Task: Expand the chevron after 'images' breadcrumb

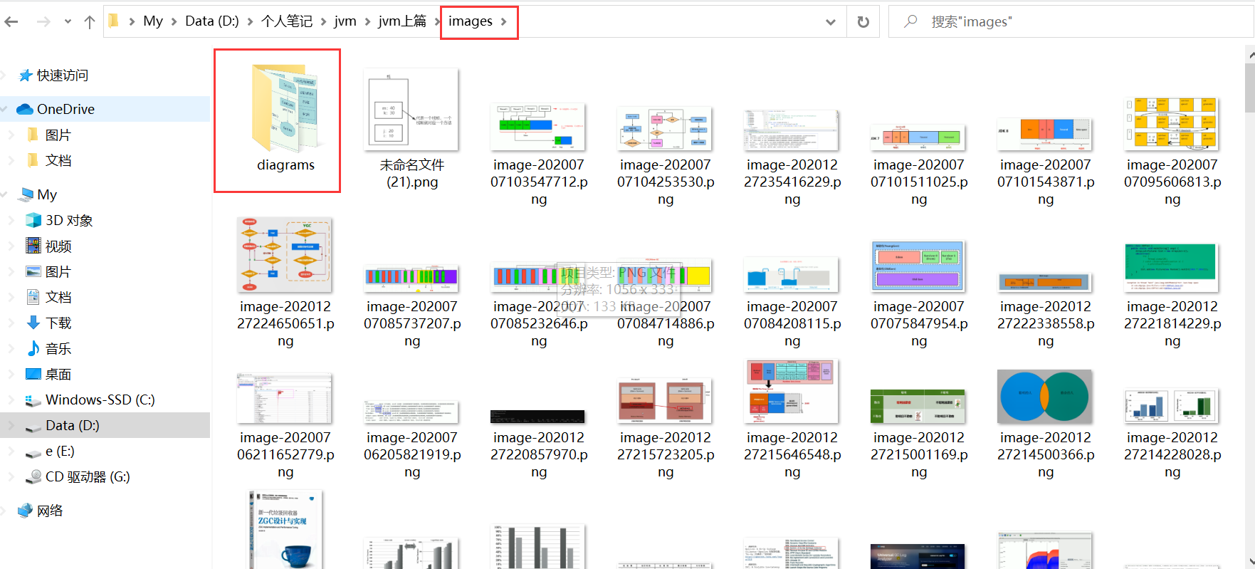Action: coord(504,21)
